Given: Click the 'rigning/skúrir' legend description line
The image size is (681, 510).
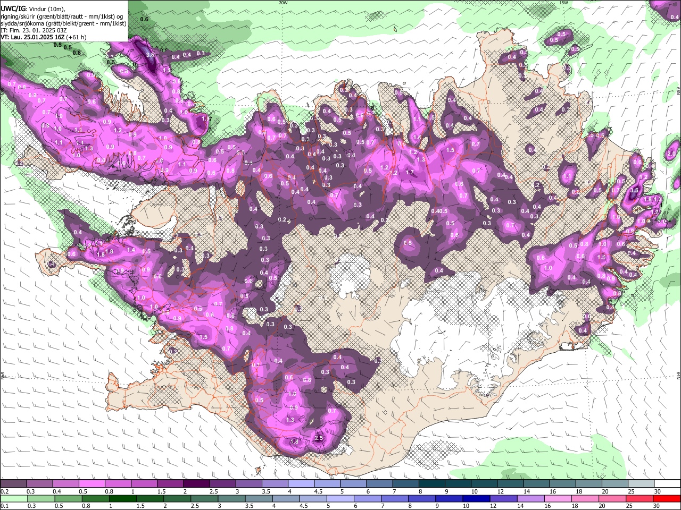Looking at the screenshot, I should click(x=63, y=16).
